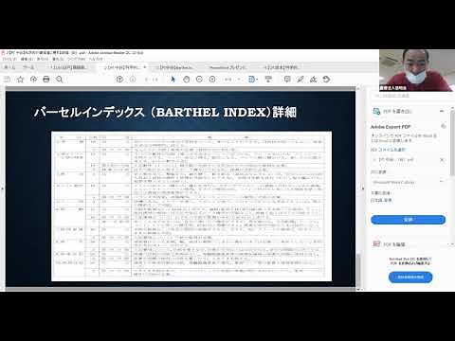Image resolution: width=455 pixels, height=341 pixels.
Task: Switch to the Tools tab
Action: [x=28, y=67]
